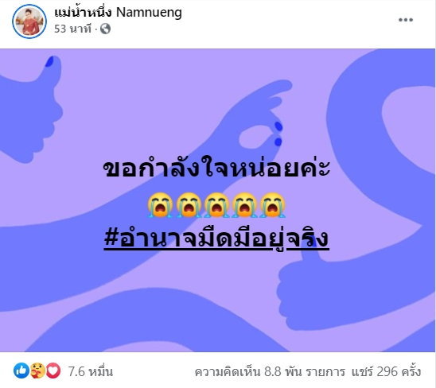Viewport: 436px width, 388px height.
Task: Click the middle crying emoji in the row
Action: (x=216, y=205)
